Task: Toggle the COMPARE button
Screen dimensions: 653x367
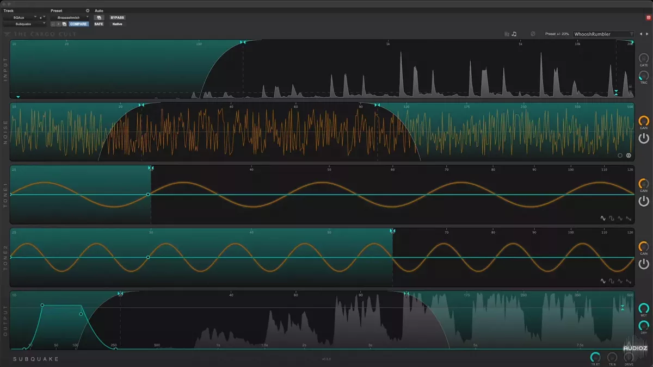Action: coord(78,24)
